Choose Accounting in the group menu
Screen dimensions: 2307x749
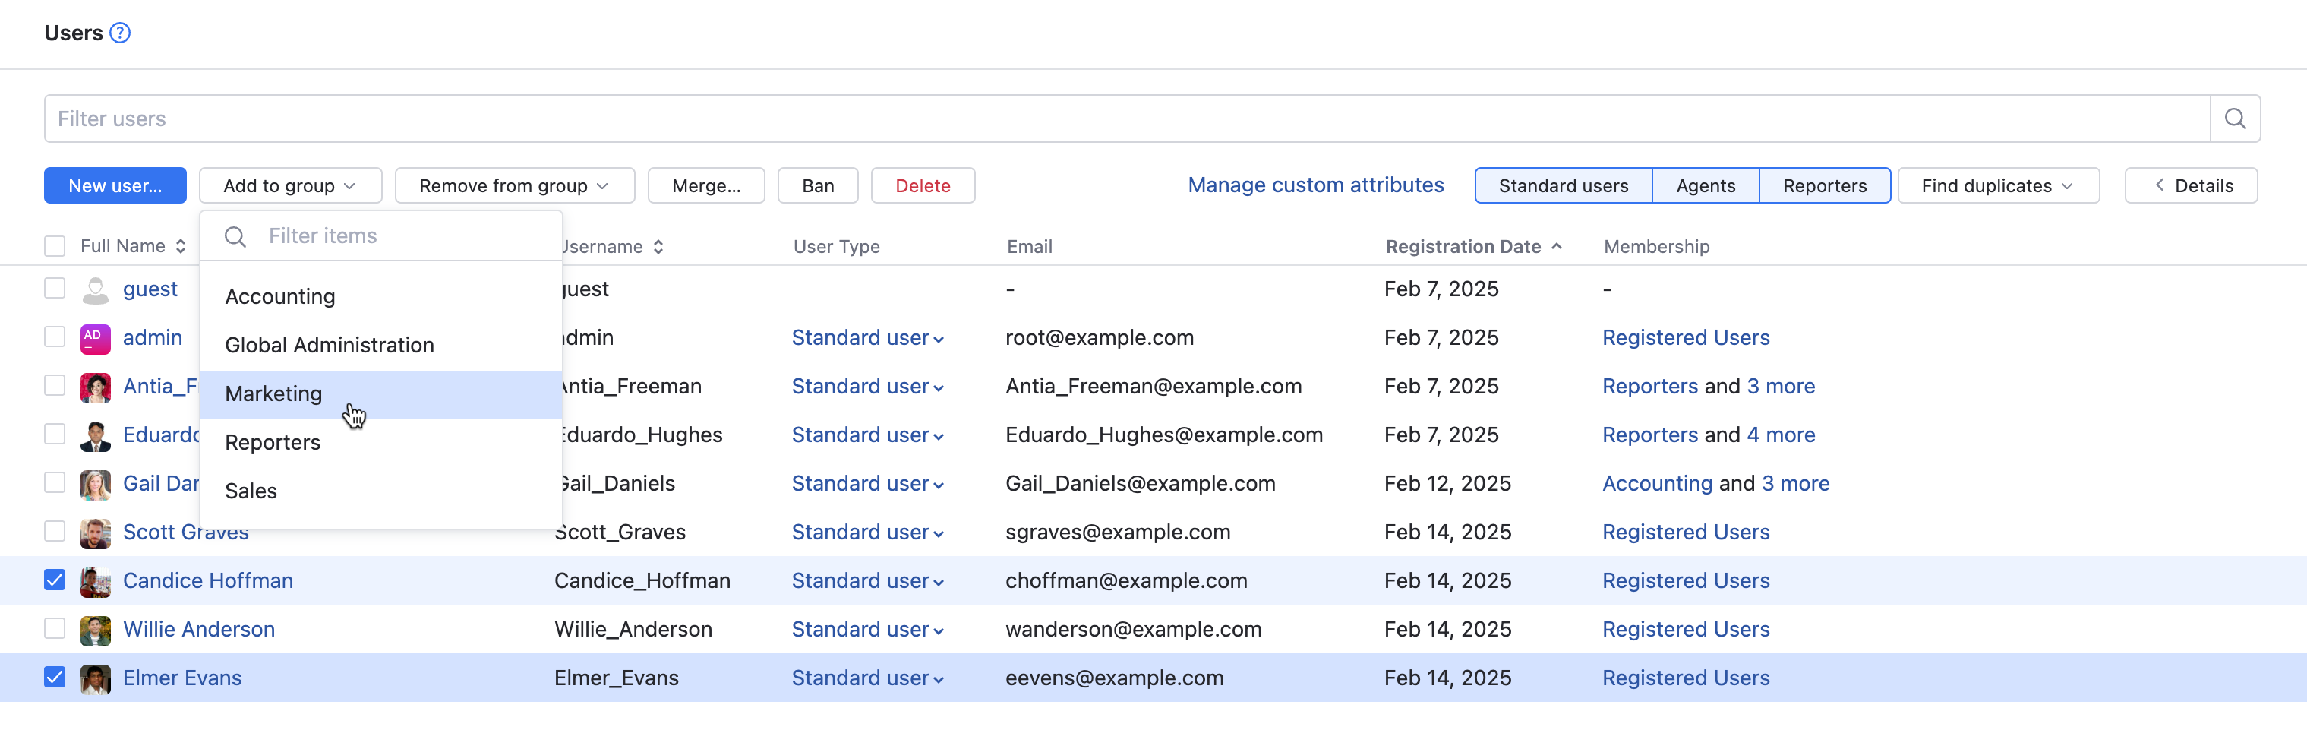[x=280, y=296]
